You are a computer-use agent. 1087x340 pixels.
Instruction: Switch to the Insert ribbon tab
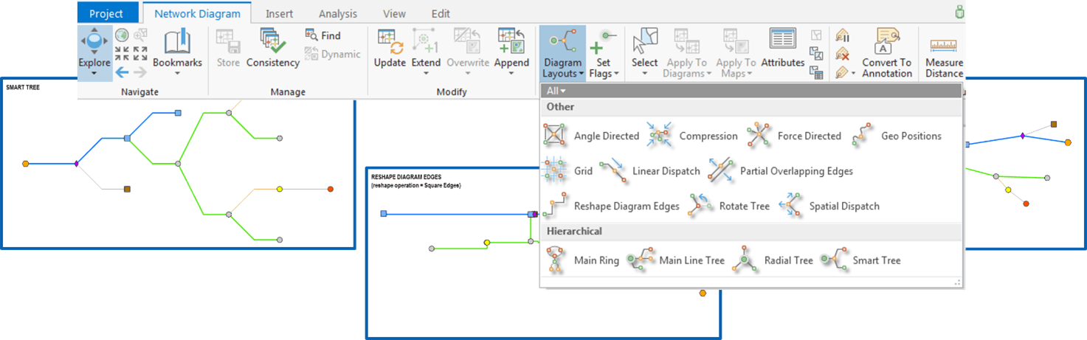coord(279,13)
